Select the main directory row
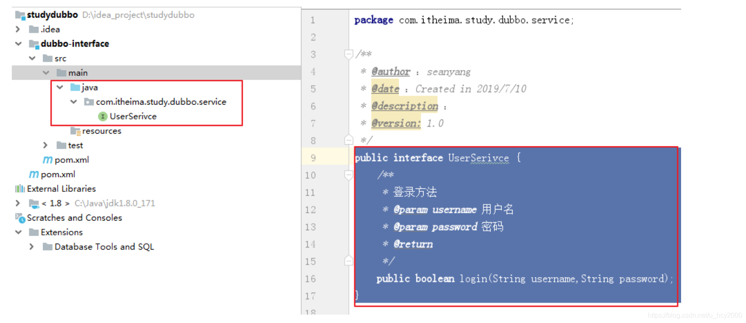 point(156,73)
